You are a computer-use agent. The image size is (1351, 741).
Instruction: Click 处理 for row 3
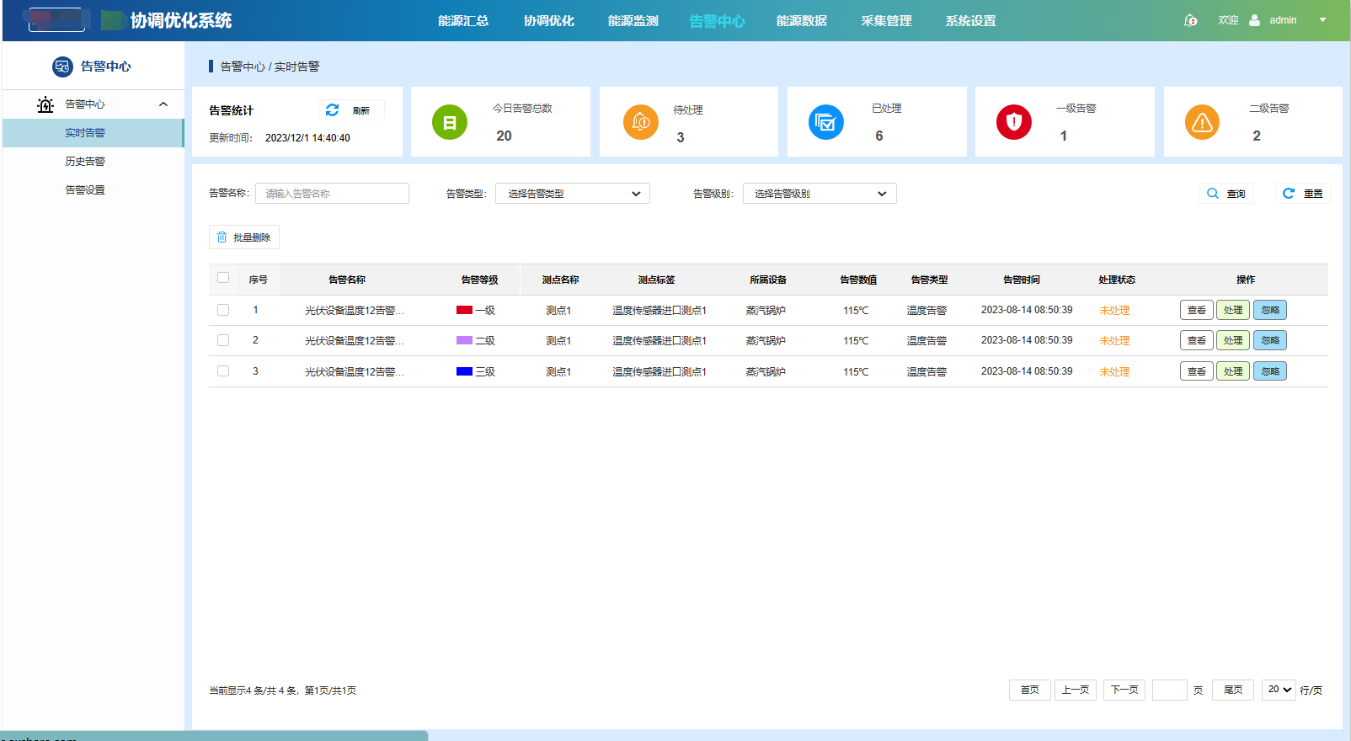(x=1233, y=371)
